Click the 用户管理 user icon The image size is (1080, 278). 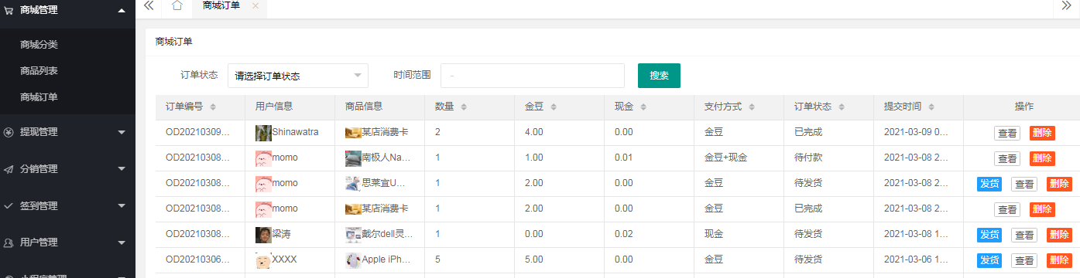pos(9,242)
